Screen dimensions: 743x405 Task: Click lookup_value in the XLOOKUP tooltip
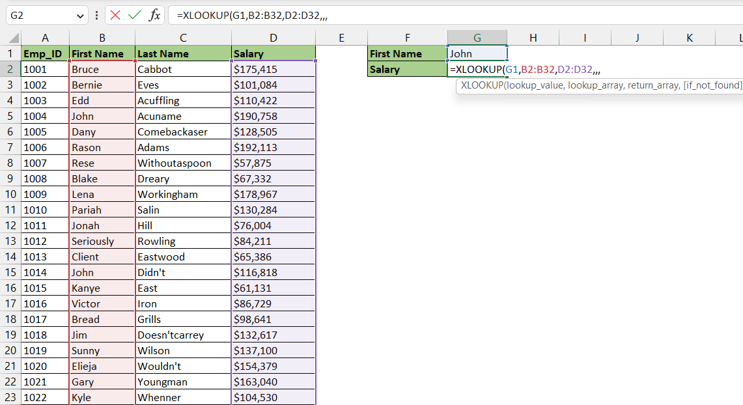click(x=535, y=86)
